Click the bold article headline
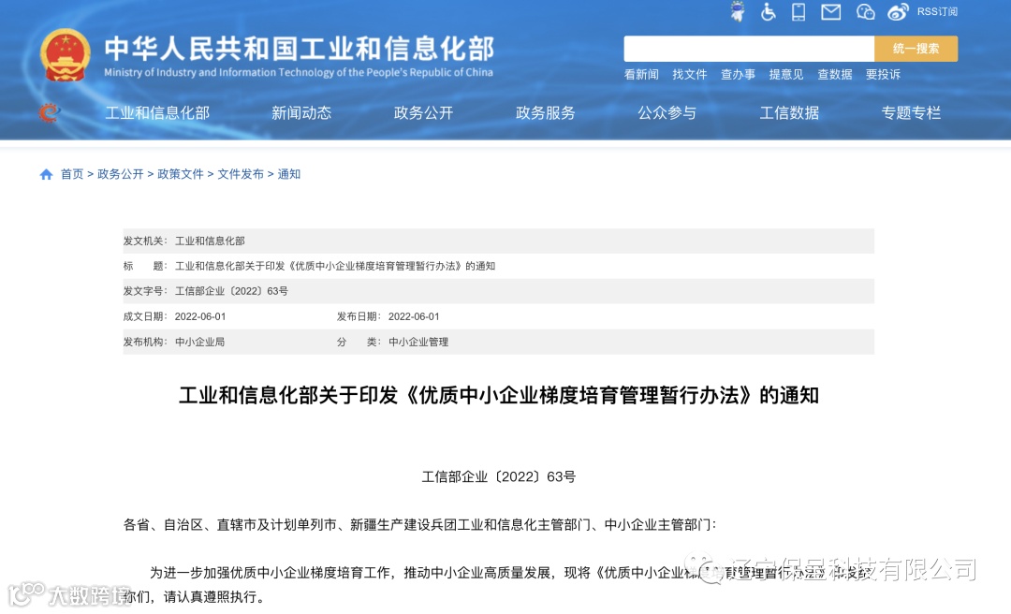Viewport: 1011px width, 614px height. [x=498, y=395]
